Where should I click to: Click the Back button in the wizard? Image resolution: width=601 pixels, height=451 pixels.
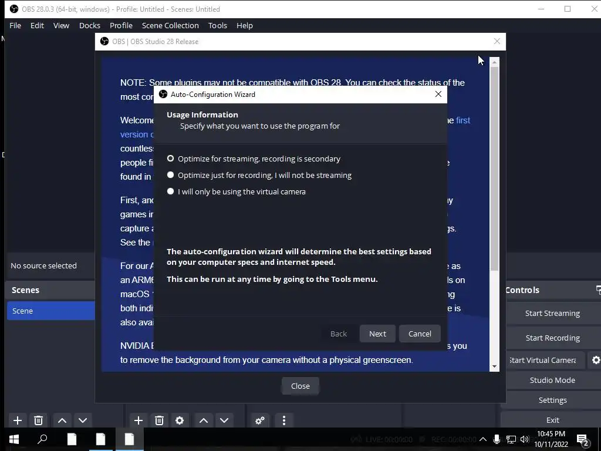pos(339,334)
